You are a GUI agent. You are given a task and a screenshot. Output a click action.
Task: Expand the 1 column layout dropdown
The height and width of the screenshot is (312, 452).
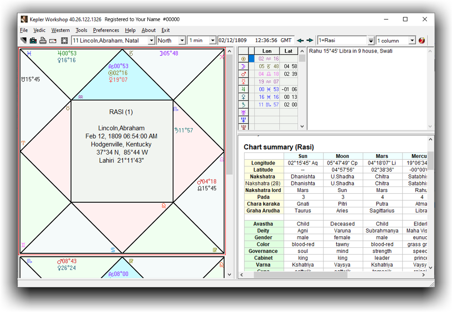click(412, 41)
